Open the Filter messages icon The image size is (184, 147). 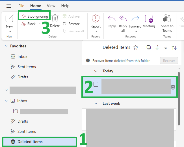click(x=166, y=47)
